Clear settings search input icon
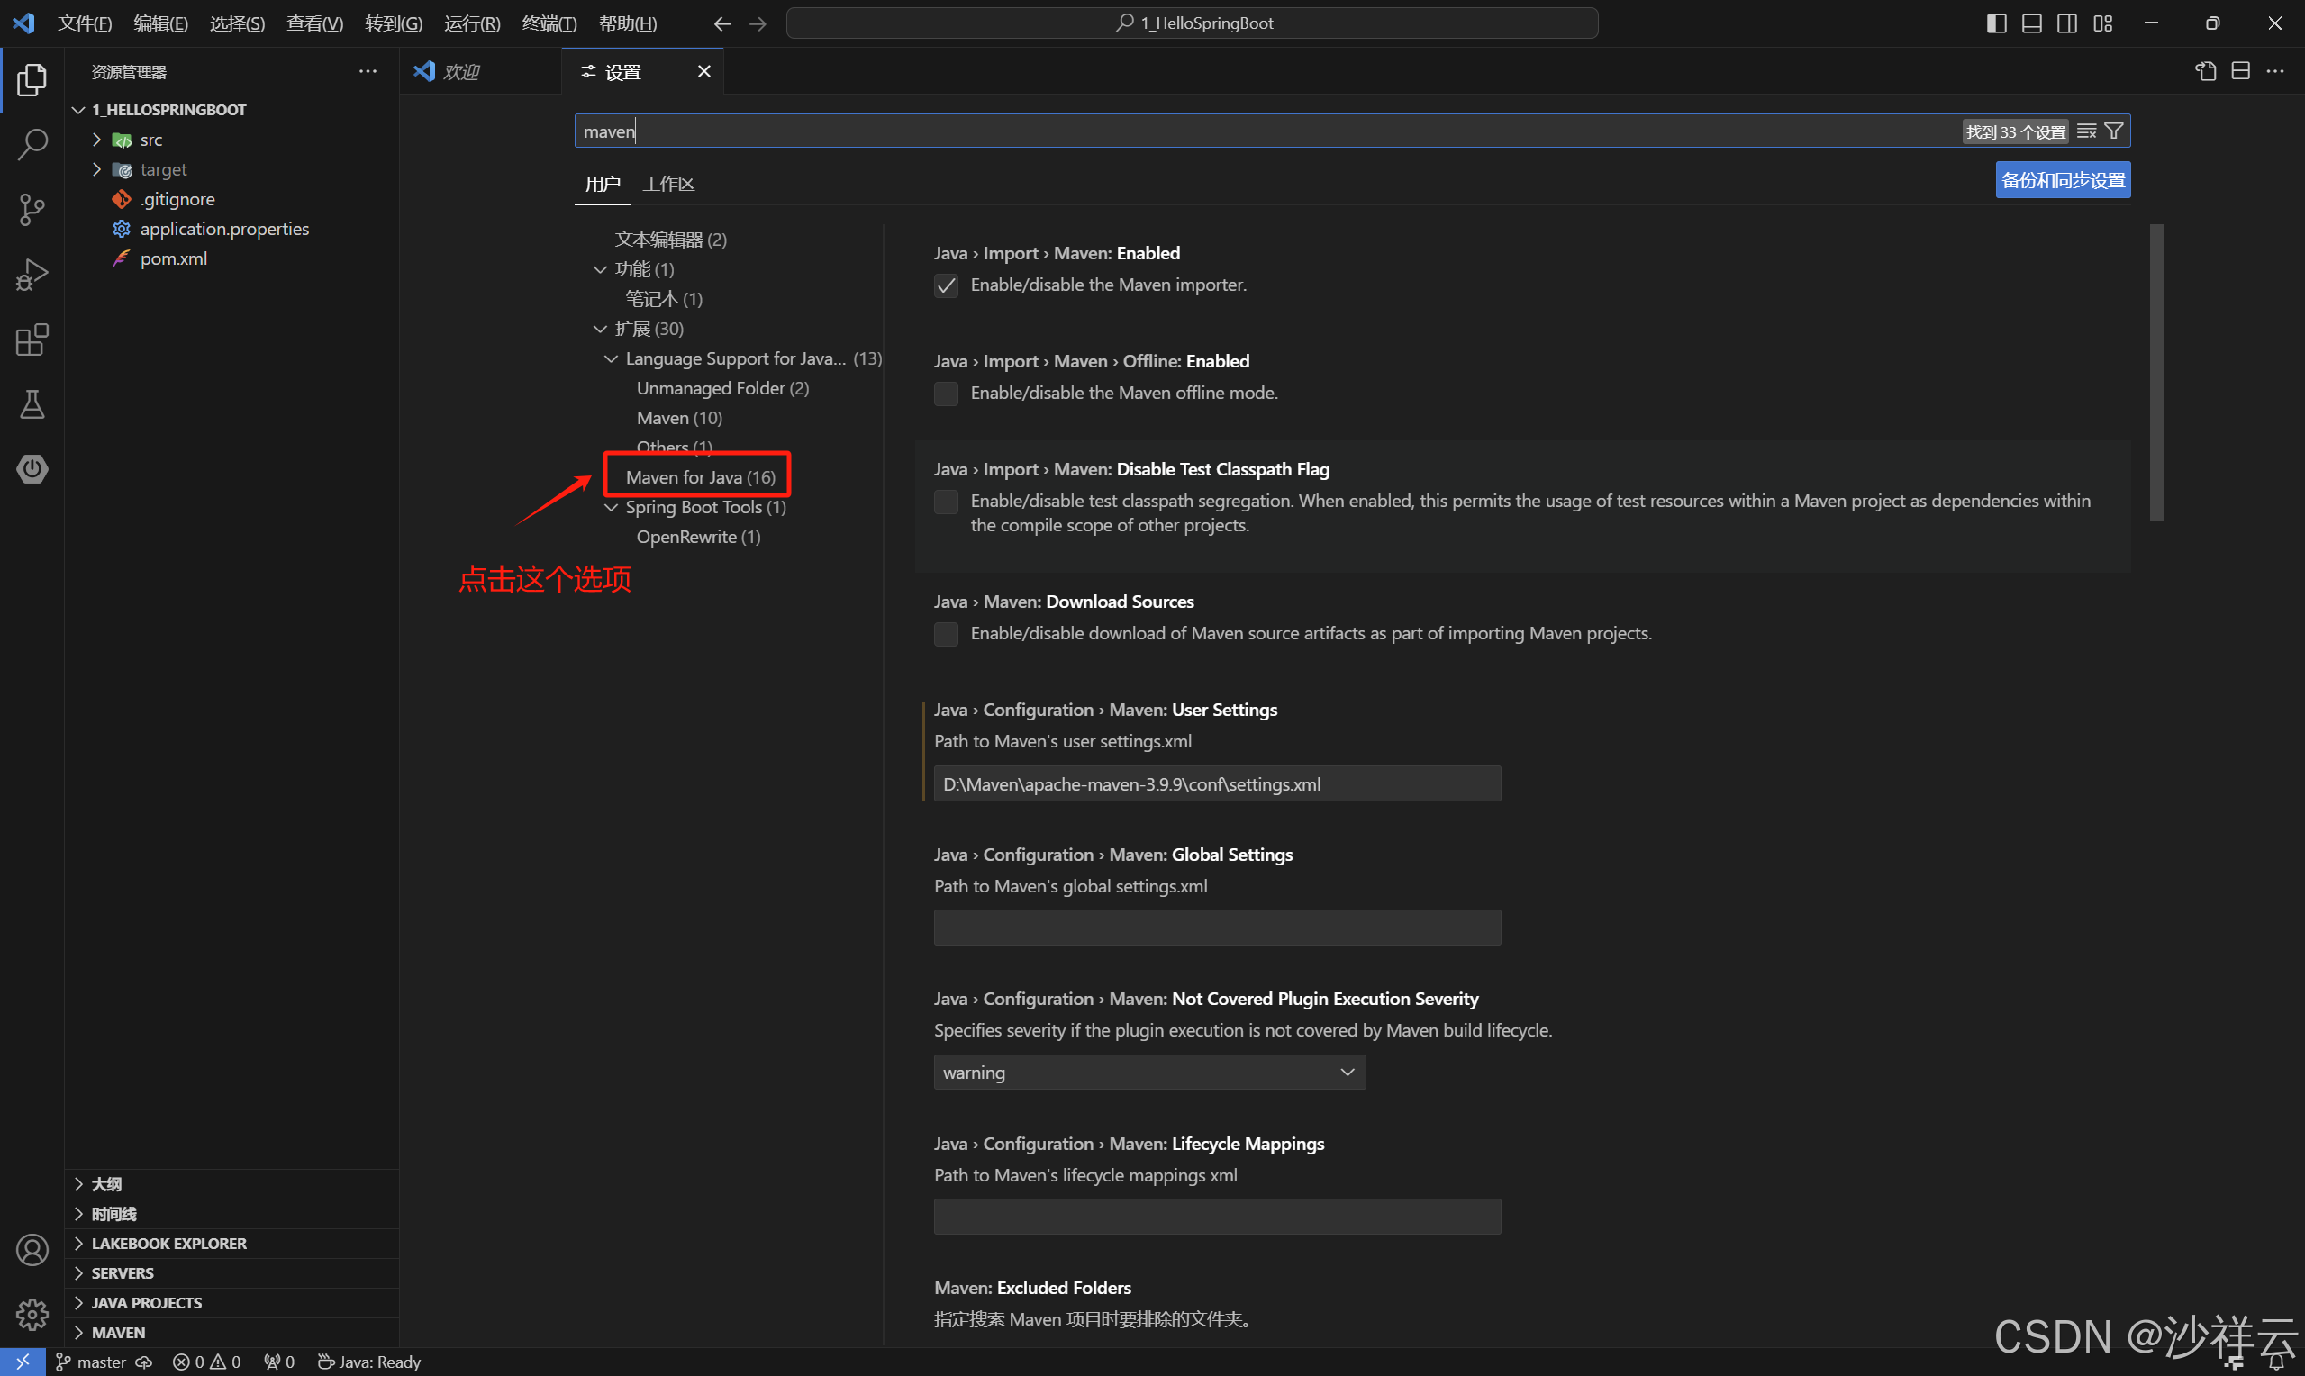The height and width of the screenshot is (1376, 2305). (x=2086, y=131)
